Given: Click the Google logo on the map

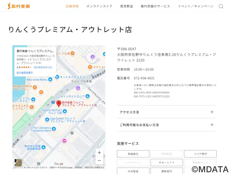Looking at the screenshot, I should [59, 164].
